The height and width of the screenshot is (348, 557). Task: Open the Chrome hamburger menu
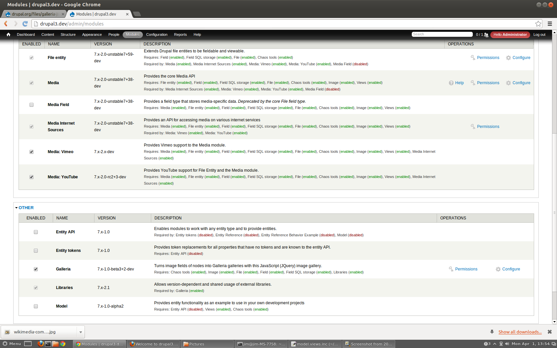click(x=550, y=24)
